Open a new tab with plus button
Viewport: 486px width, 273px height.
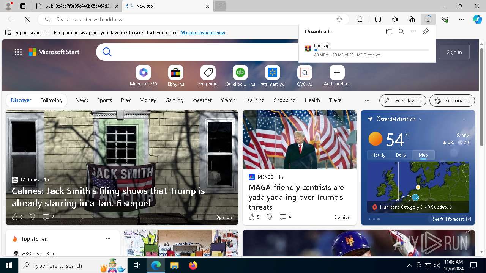coord(220,6)
